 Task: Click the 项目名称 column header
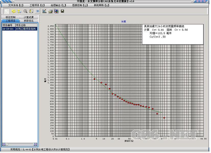point(26,25)
